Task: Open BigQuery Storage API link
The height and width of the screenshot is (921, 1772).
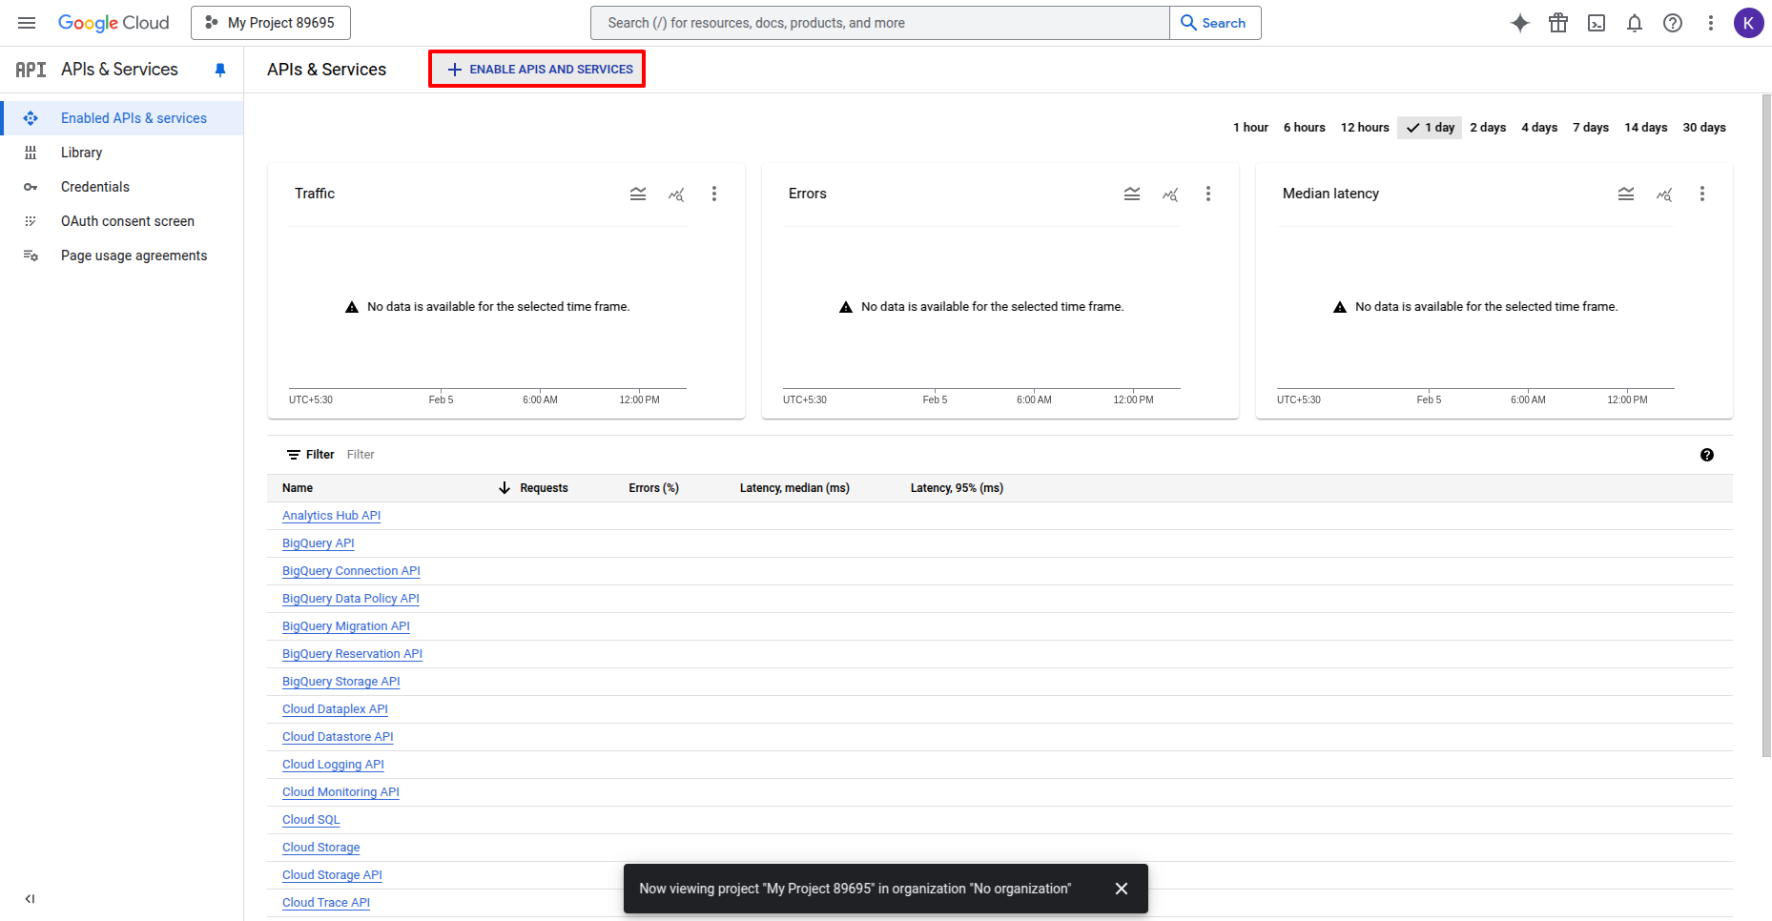Action: pos(340,682)
